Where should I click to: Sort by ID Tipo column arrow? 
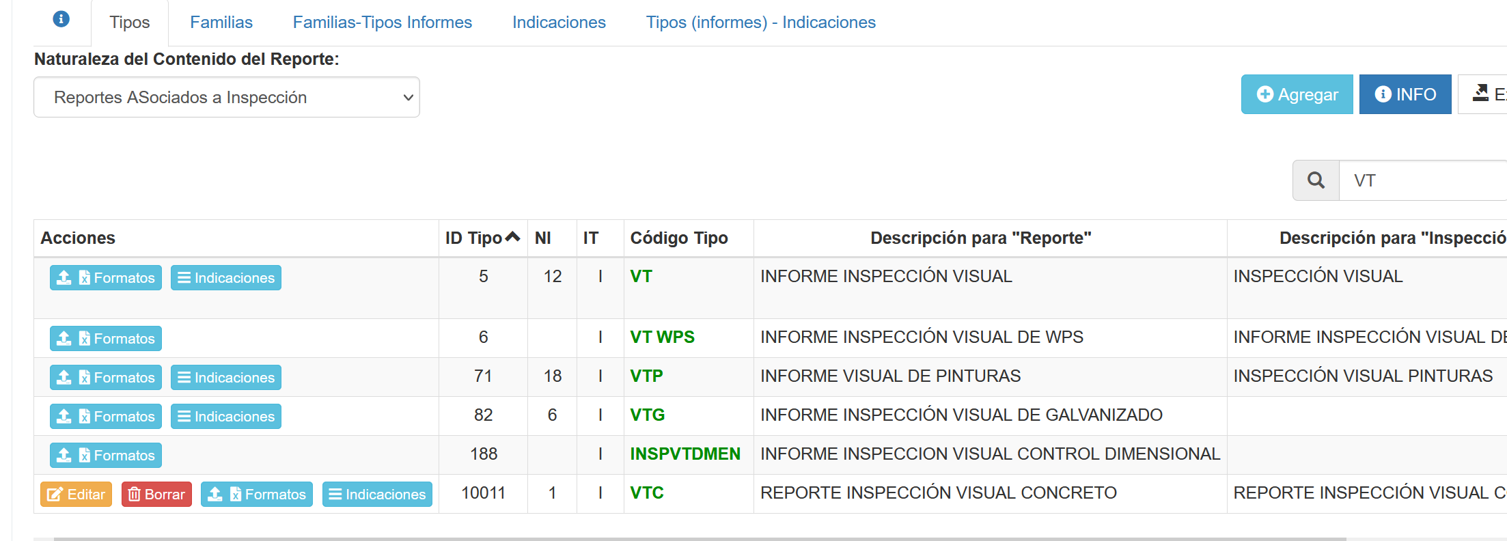click(x=512, y=237)
